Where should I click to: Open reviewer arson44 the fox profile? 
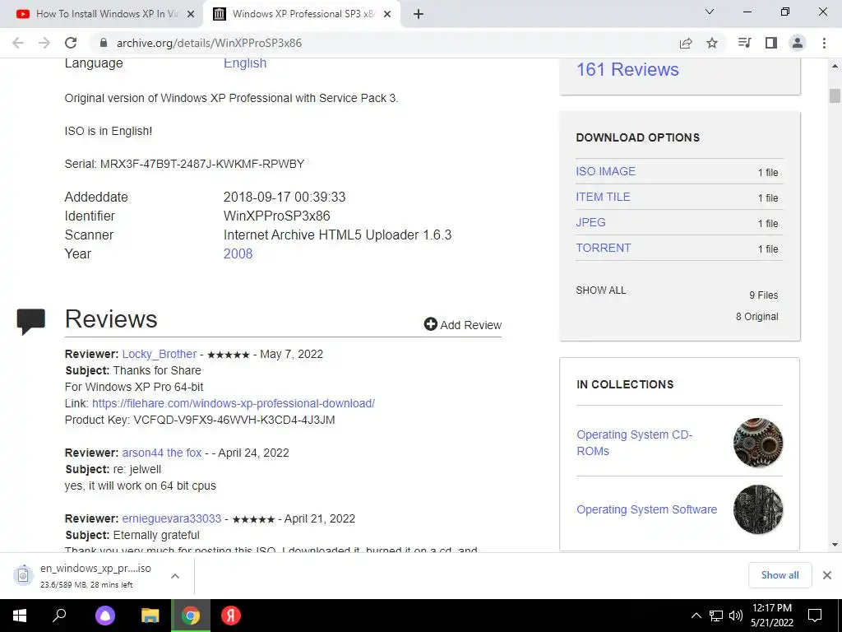pos(162,453)
